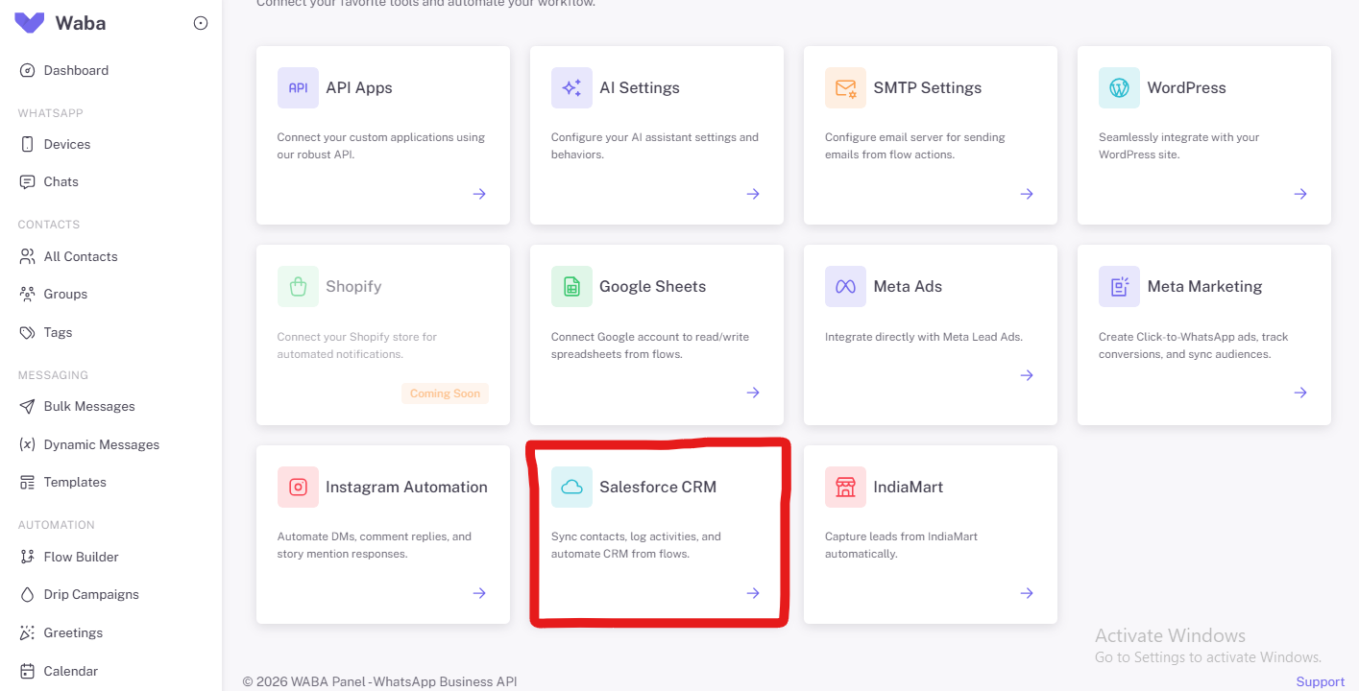Screen dimensions: 1359x691
Task: Open WordPress integration via its arrow
Action: (1300, 194)
